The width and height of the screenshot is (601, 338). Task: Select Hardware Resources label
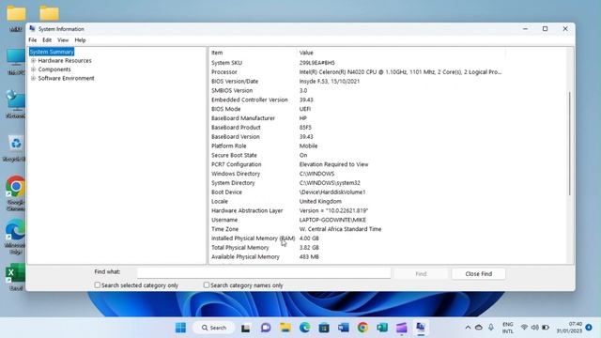click(x=65, y=60)
